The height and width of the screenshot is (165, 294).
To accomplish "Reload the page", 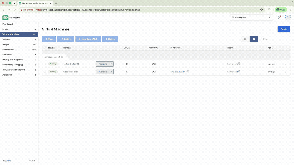I will click(x=14, y=10).
